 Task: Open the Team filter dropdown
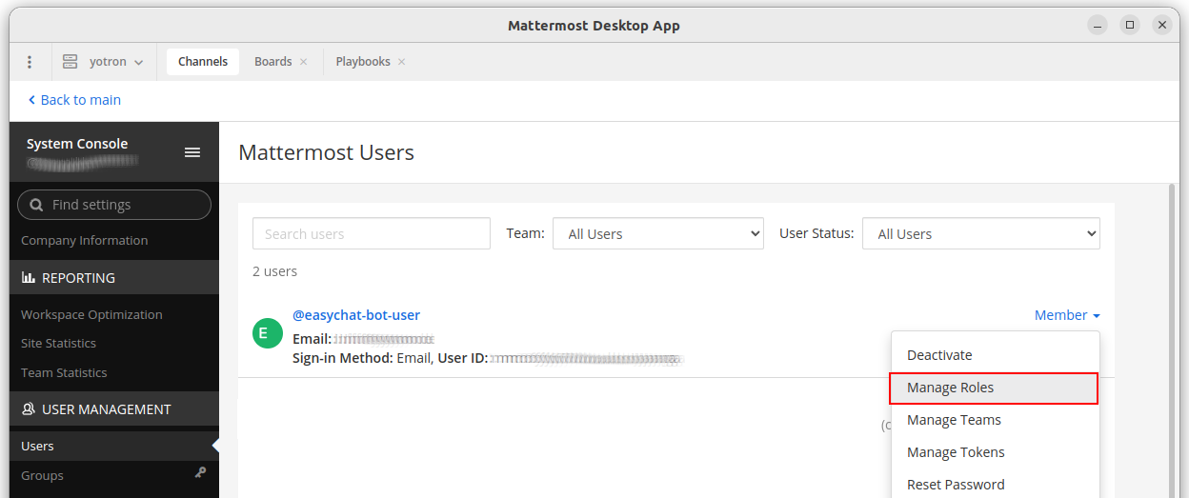point(658,234)
